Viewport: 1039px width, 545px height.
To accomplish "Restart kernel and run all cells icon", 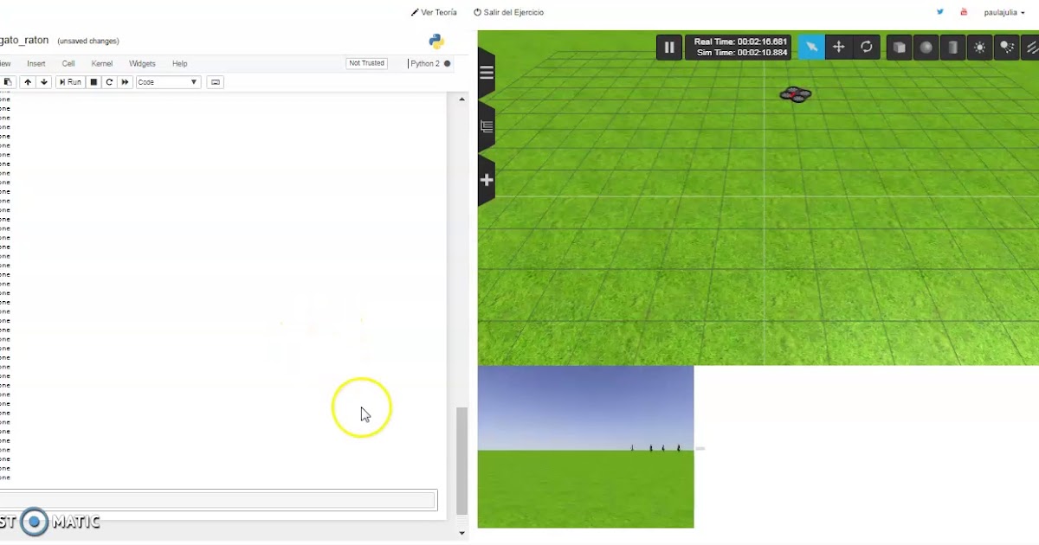I will point(125,82).
